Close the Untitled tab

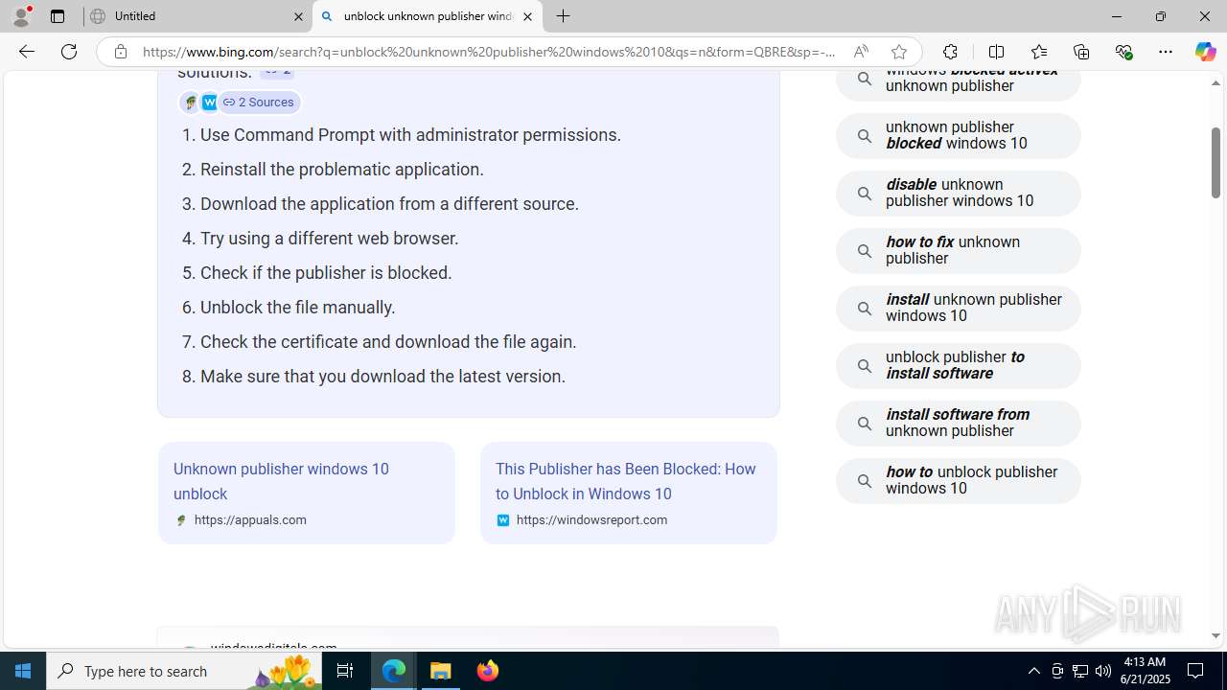click(x=298, y=16)
